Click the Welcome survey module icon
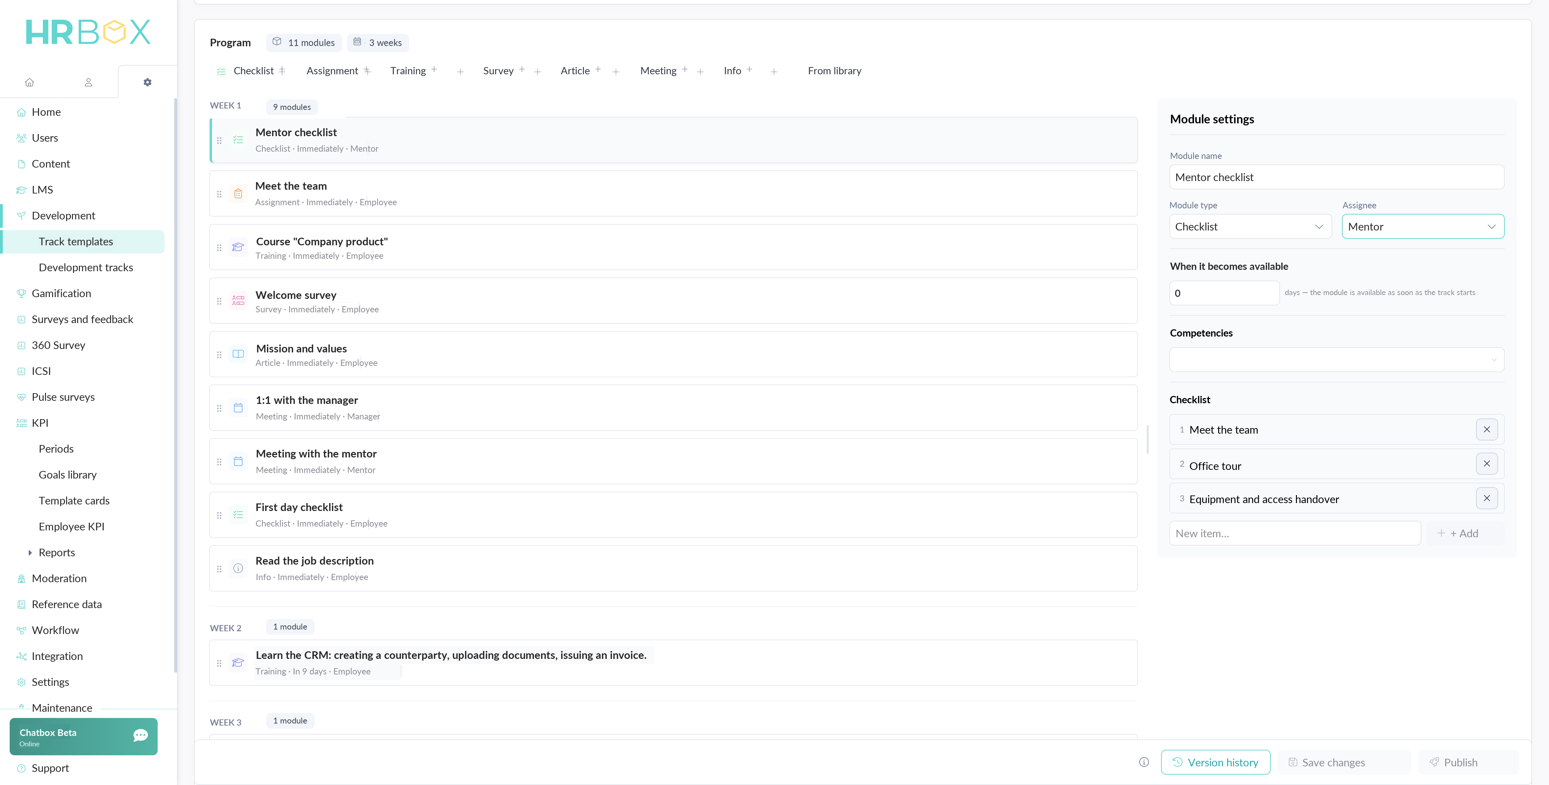The width and height of the screenshot is (1549, 785). 238,301
